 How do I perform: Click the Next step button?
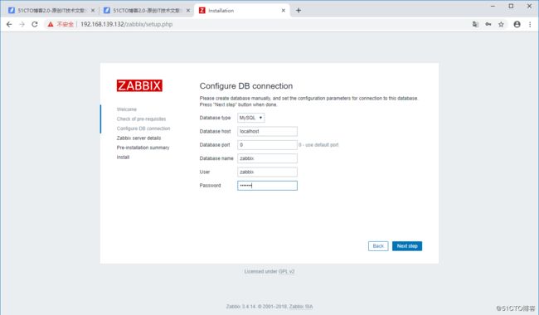(x=407, y=246)
